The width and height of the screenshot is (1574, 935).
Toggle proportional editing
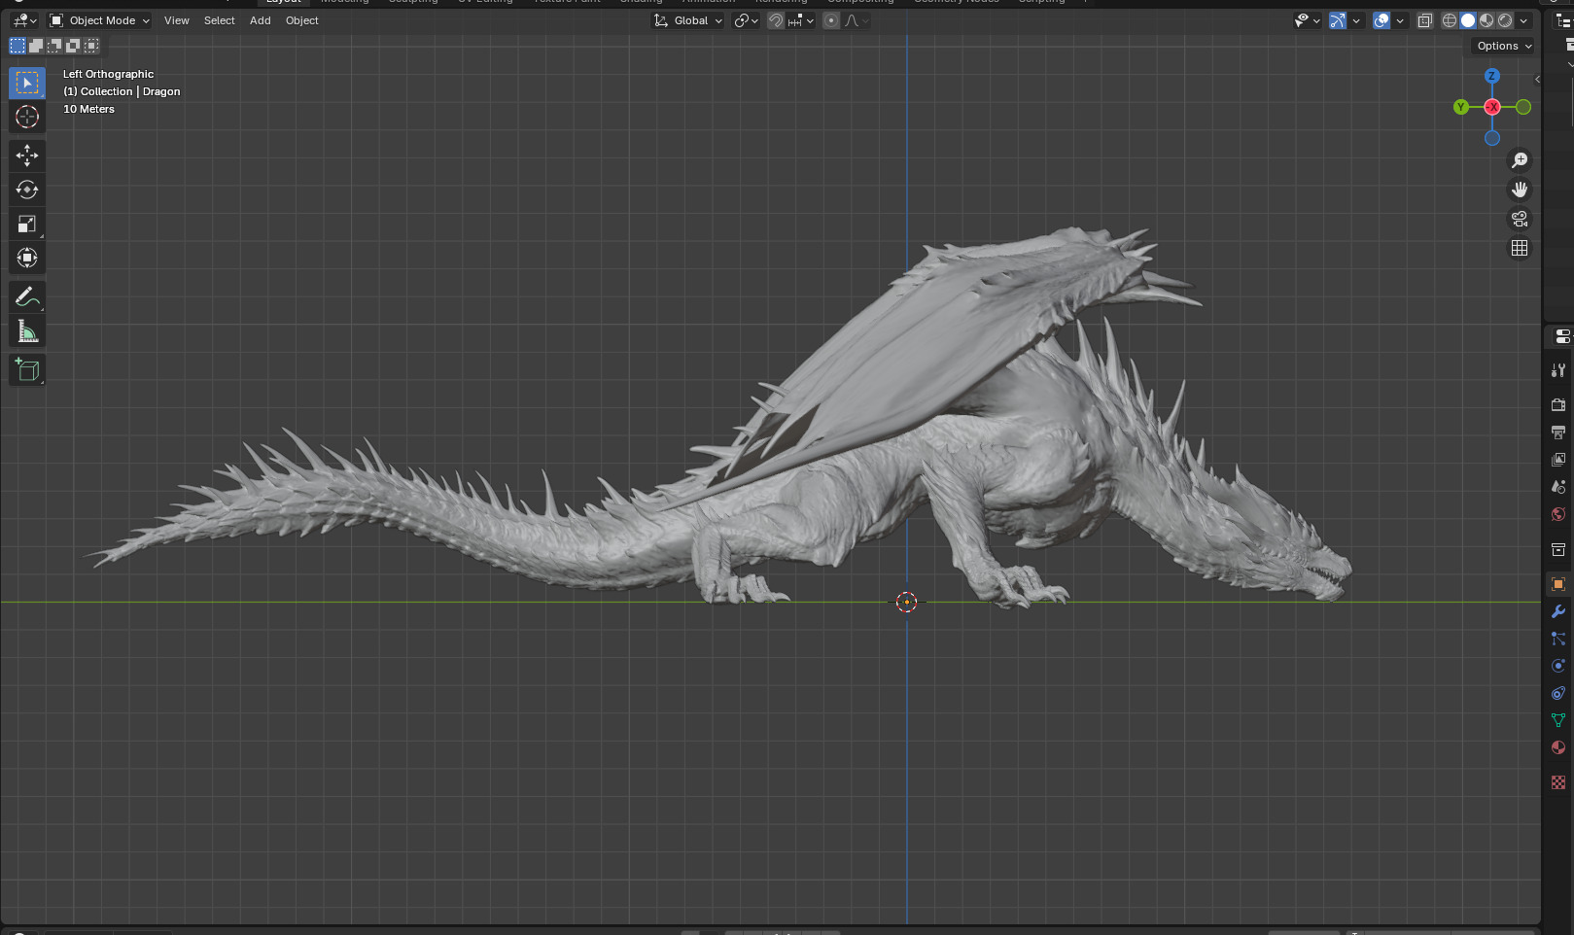pos(831,20)
